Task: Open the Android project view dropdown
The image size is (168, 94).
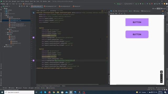Action: pos(6,6)
